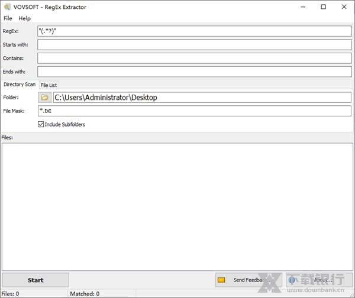Start the regex extraction
Viewport: 355px width, 298px height.
tap(35, 280)
